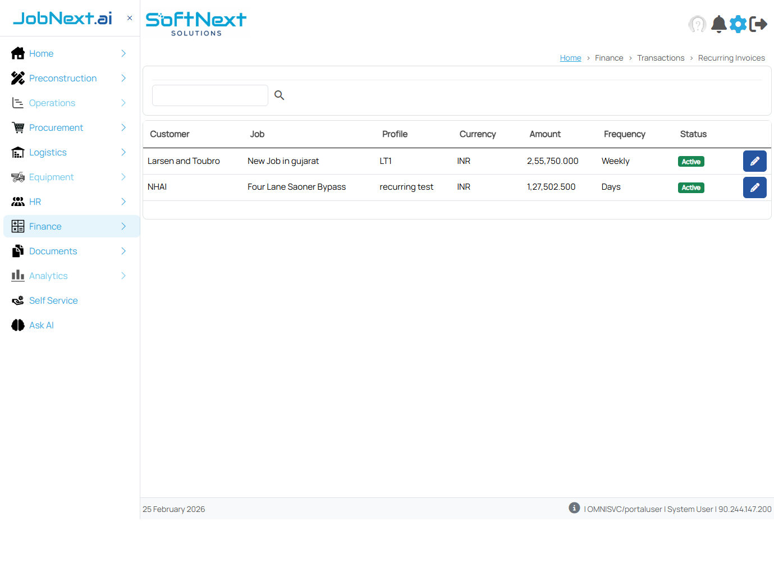Viewport: 774px width, 581px height.
Task: Toggle the Active status on NHAI row
Action: 690,187
